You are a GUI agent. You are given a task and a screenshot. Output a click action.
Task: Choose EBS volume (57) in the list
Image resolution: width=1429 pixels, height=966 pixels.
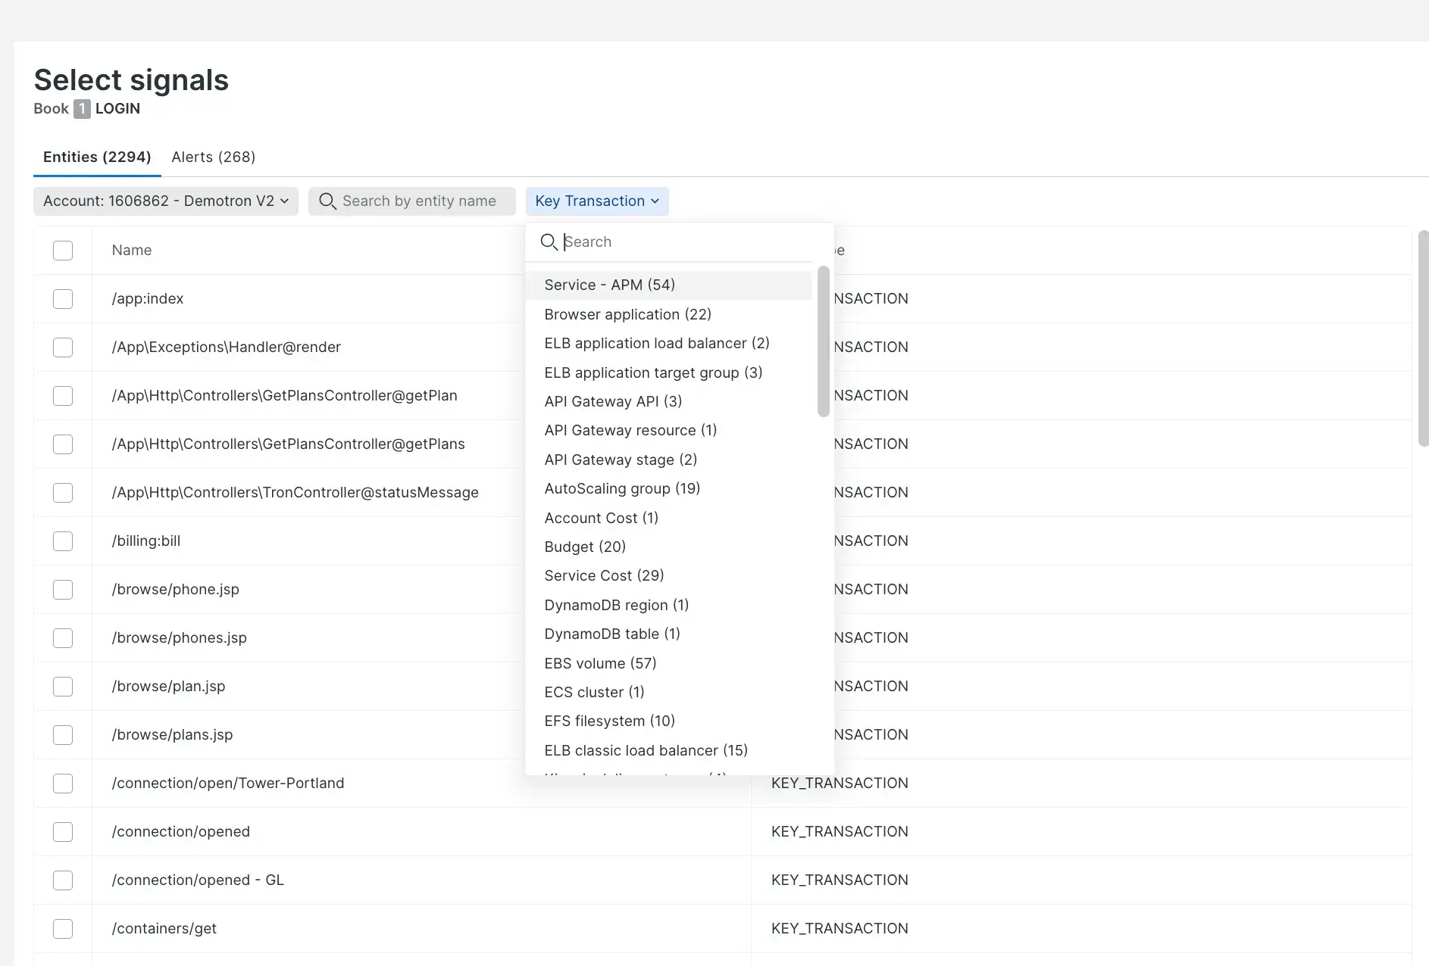600,664
